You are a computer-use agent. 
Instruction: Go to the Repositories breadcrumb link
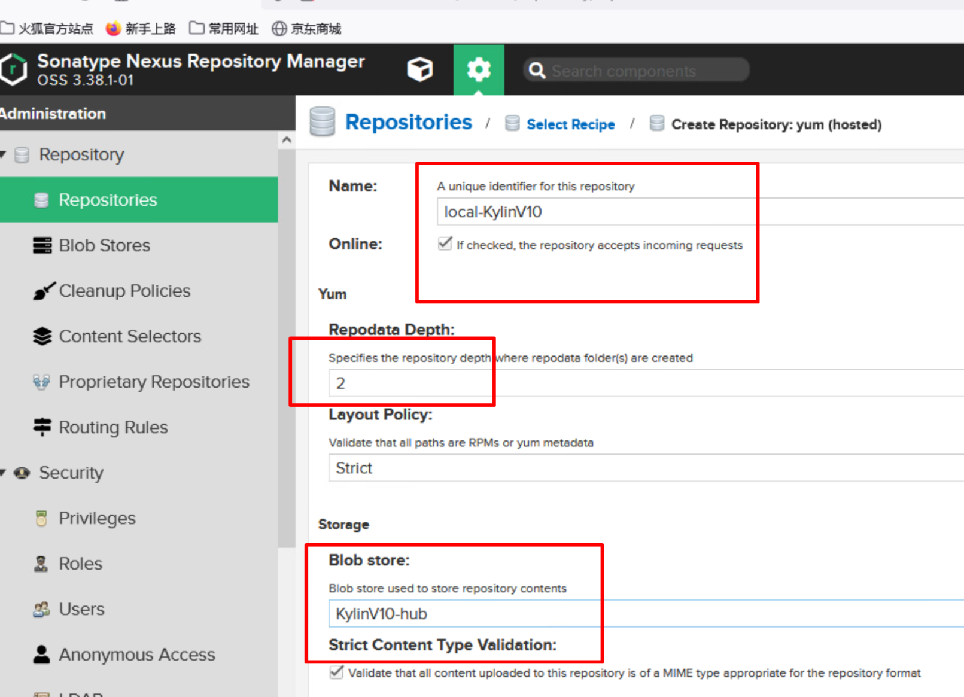pos(409,122)
